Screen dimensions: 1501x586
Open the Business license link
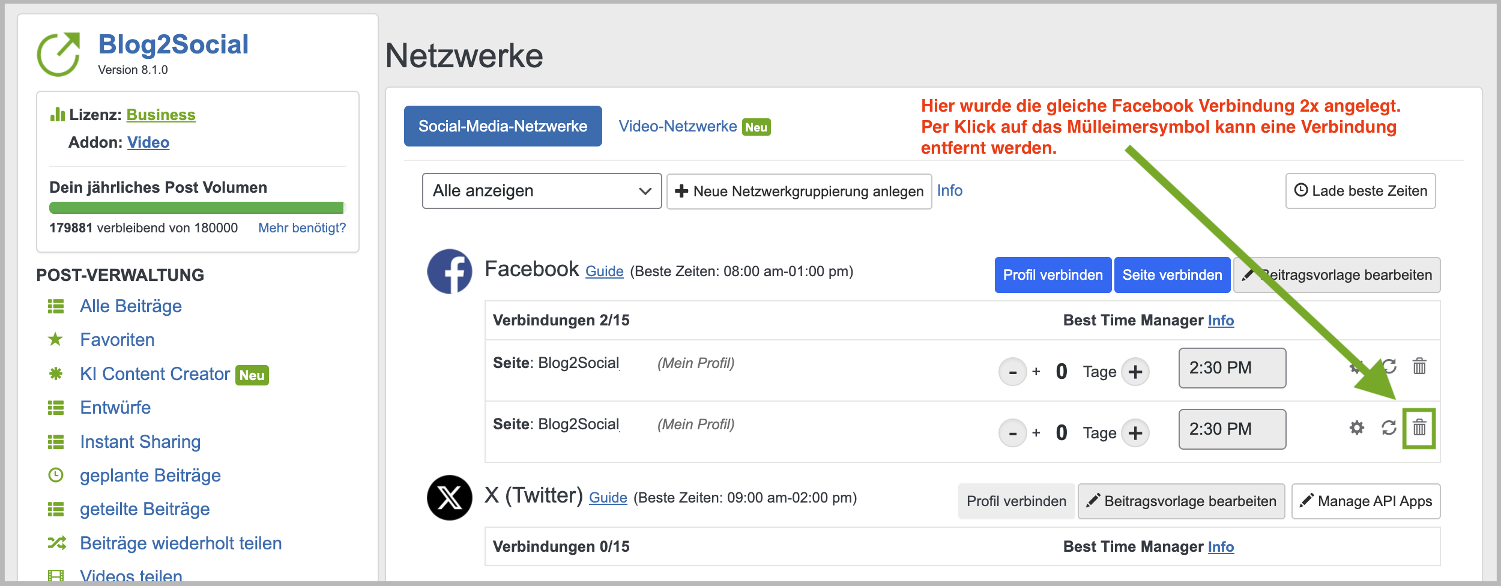pos(161,115)
